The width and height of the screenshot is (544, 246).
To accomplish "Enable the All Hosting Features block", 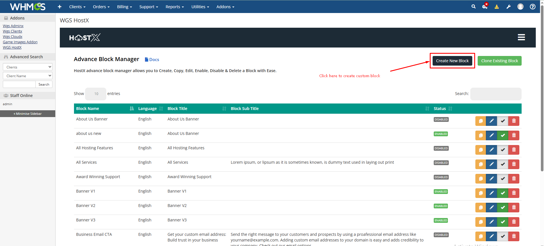I will [503, 150].
